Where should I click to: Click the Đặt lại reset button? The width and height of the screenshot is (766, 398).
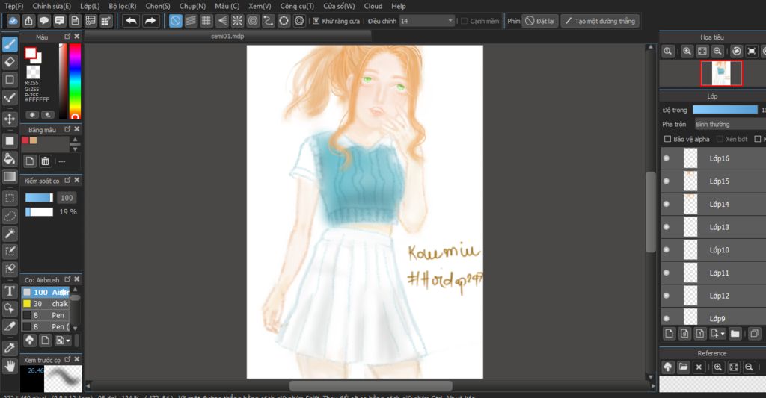[x=540, y=21]
